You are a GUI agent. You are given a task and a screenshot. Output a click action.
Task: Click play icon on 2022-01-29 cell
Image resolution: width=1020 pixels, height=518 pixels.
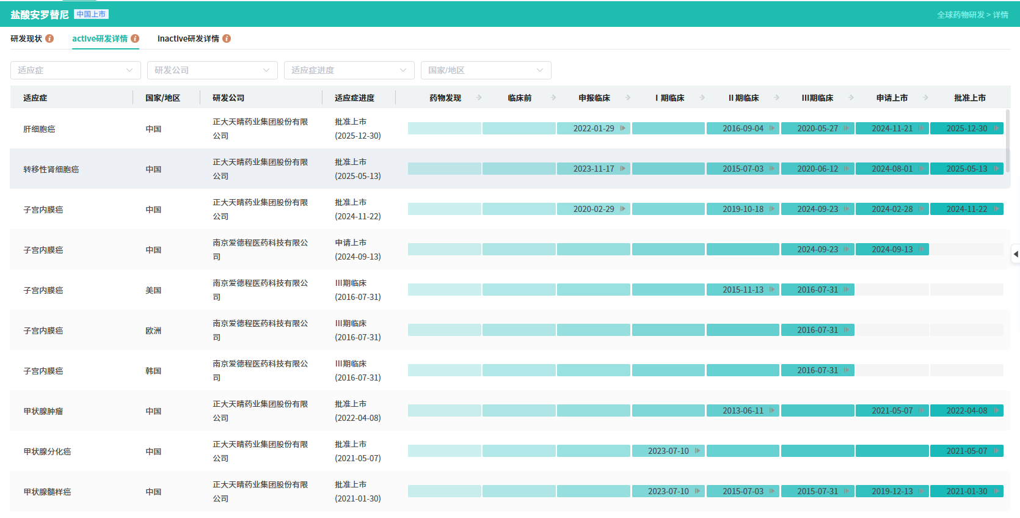pyautogui.click(x=623, y=128)
